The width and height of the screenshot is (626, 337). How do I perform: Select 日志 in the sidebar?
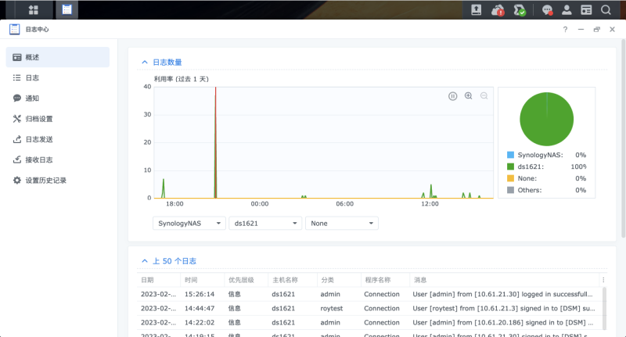click(x=57, y=77)
